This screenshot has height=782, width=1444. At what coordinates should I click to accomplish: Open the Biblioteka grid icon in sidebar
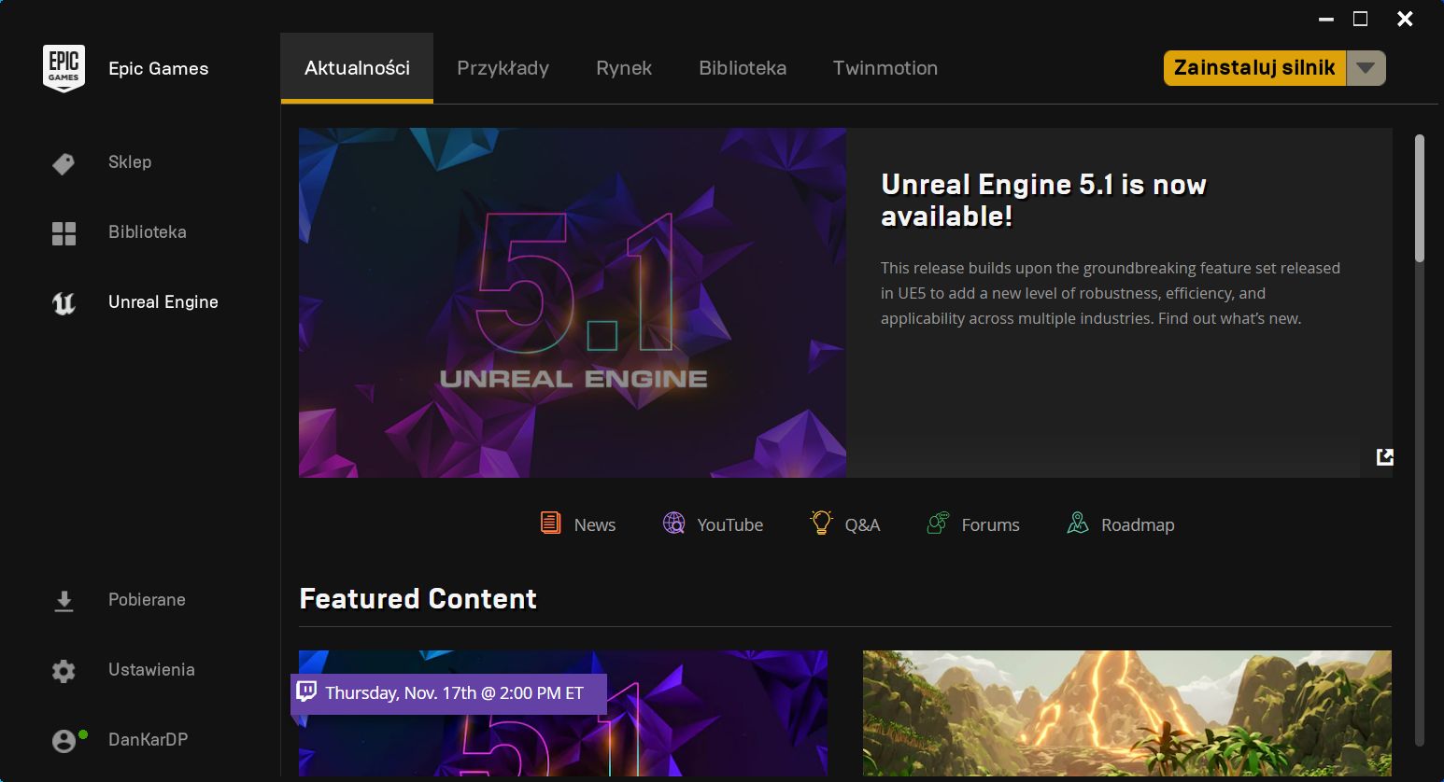64,233
